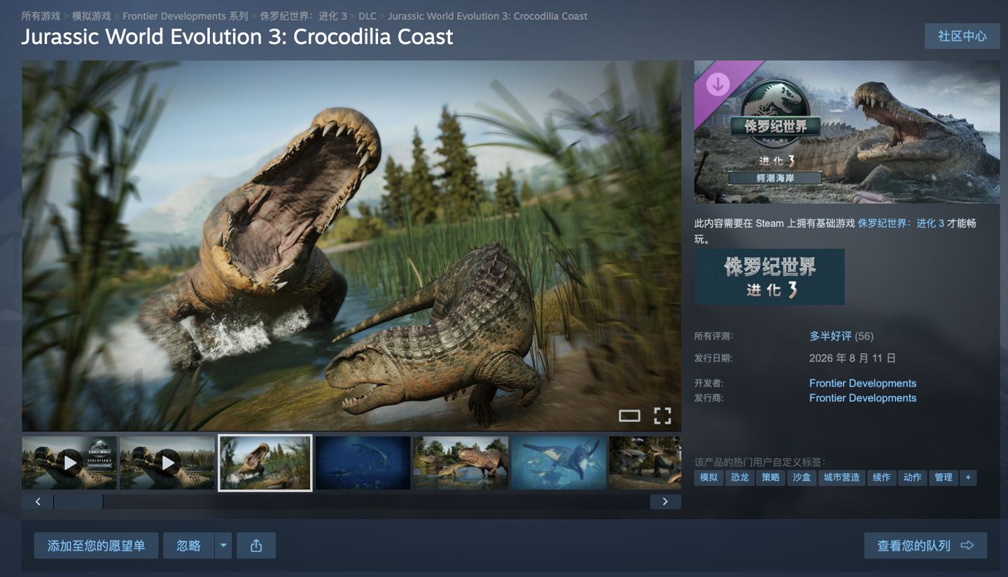Viewport: 1008px width, 577px height.
Task: Select the 模拟 tag
Action: point(709,478)
